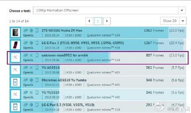Select page 1 in pagination
Viewport: 191px width, 113px height.
pos(98,21)
